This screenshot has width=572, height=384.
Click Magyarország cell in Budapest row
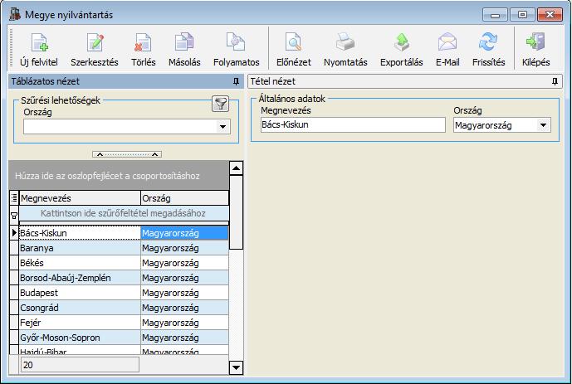pyautogui.click(x=184, y=293)
